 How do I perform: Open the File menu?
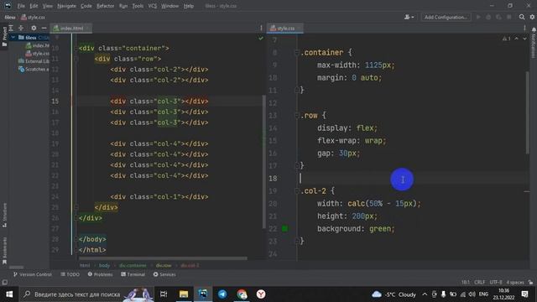pyautogui.click(x=21, y=6)
